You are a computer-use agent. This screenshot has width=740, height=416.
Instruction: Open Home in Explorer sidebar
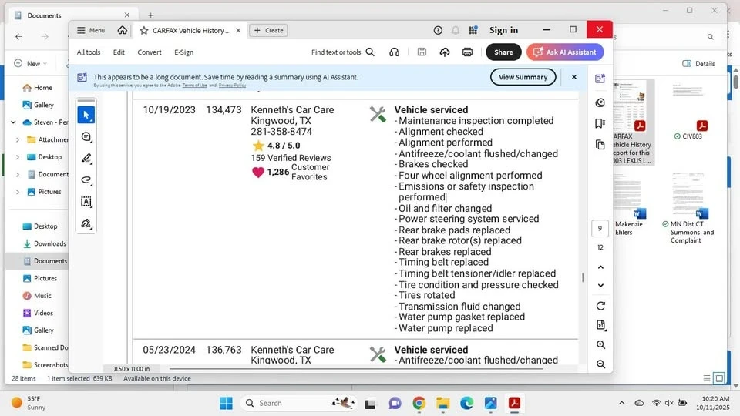tap(37, 88)
